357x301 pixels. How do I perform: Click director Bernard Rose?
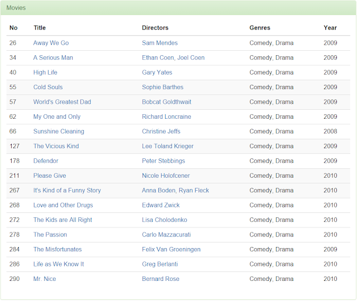coord(161,279)
